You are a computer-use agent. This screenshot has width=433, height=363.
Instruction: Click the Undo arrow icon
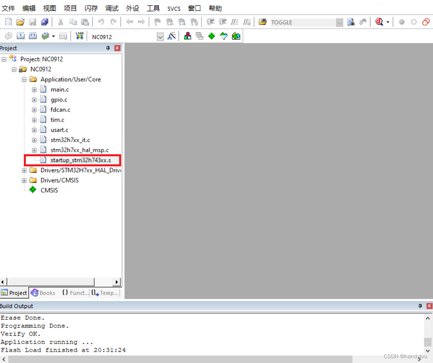[x=101, y=22]
